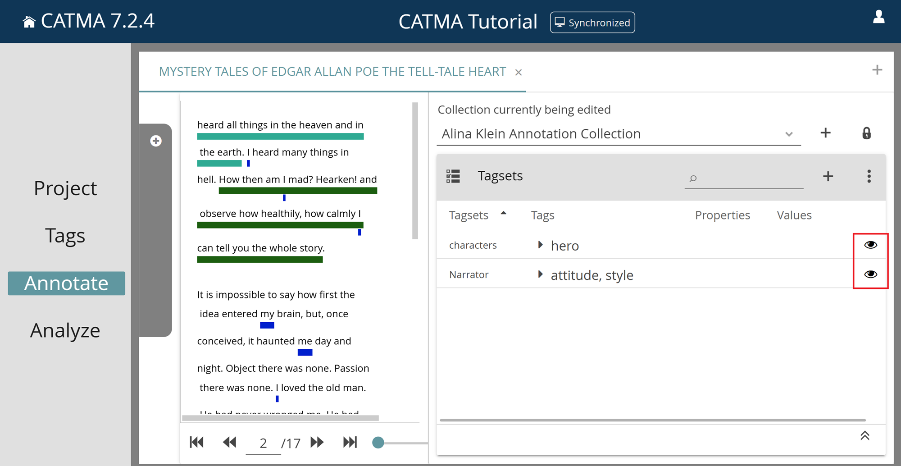Open the Tagsets search field magnifier
901x466 pixels.
[x=692, y=178]
